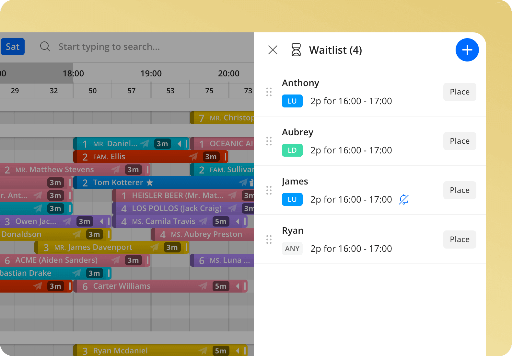The image size is (512, 356).
Task: Click the left arrow on MR. Daniel booking
Action: click(179, 144)
